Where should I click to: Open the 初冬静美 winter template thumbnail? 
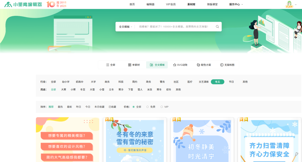tap(202, 139)
